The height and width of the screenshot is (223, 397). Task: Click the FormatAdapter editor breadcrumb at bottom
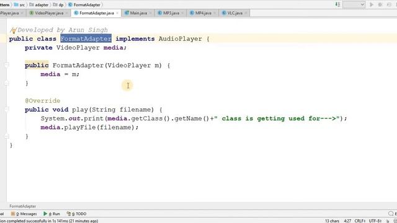pyautogui.click(x=23, y=206)
